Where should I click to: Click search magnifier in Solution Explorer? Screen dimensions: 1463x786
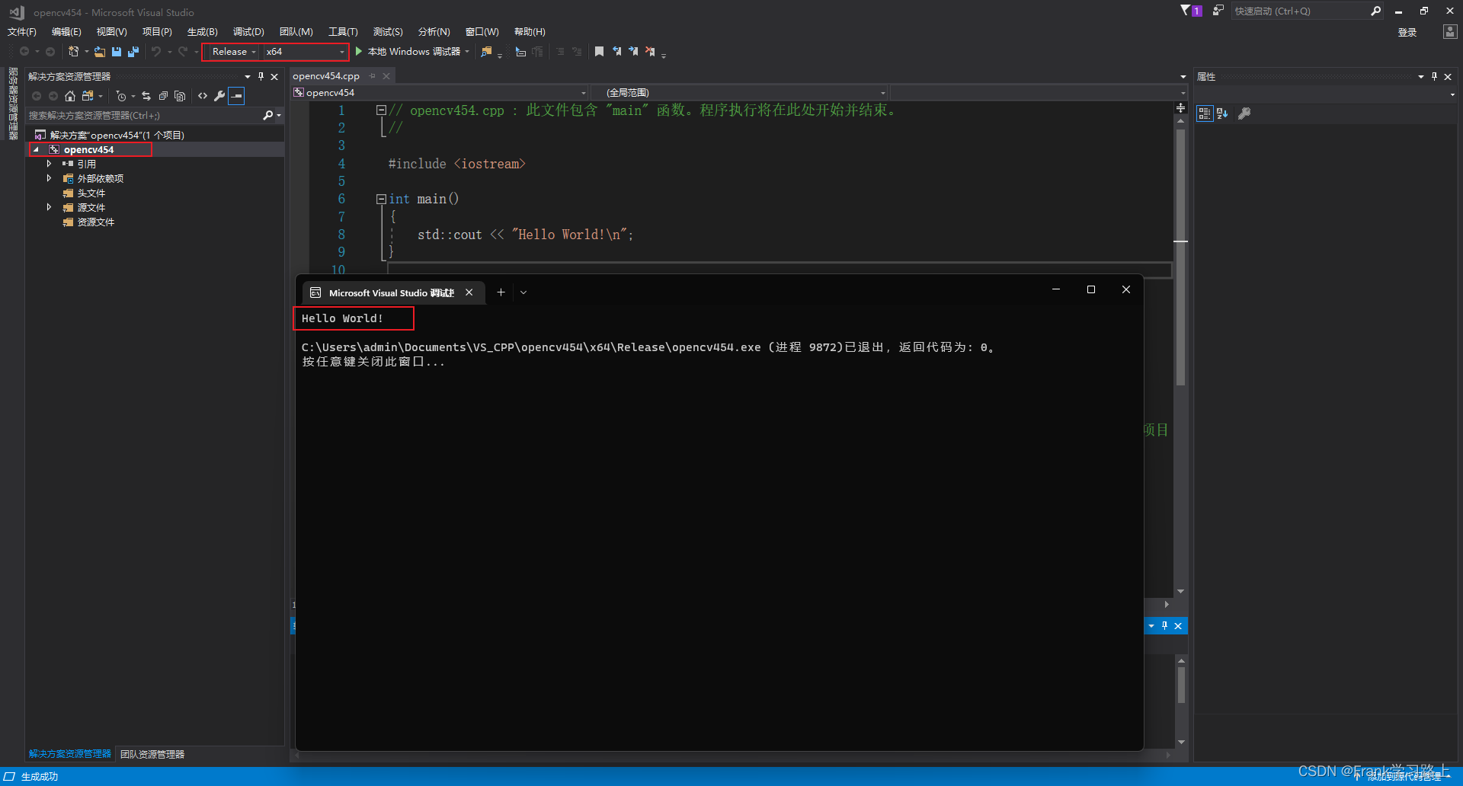pos(268,116)
